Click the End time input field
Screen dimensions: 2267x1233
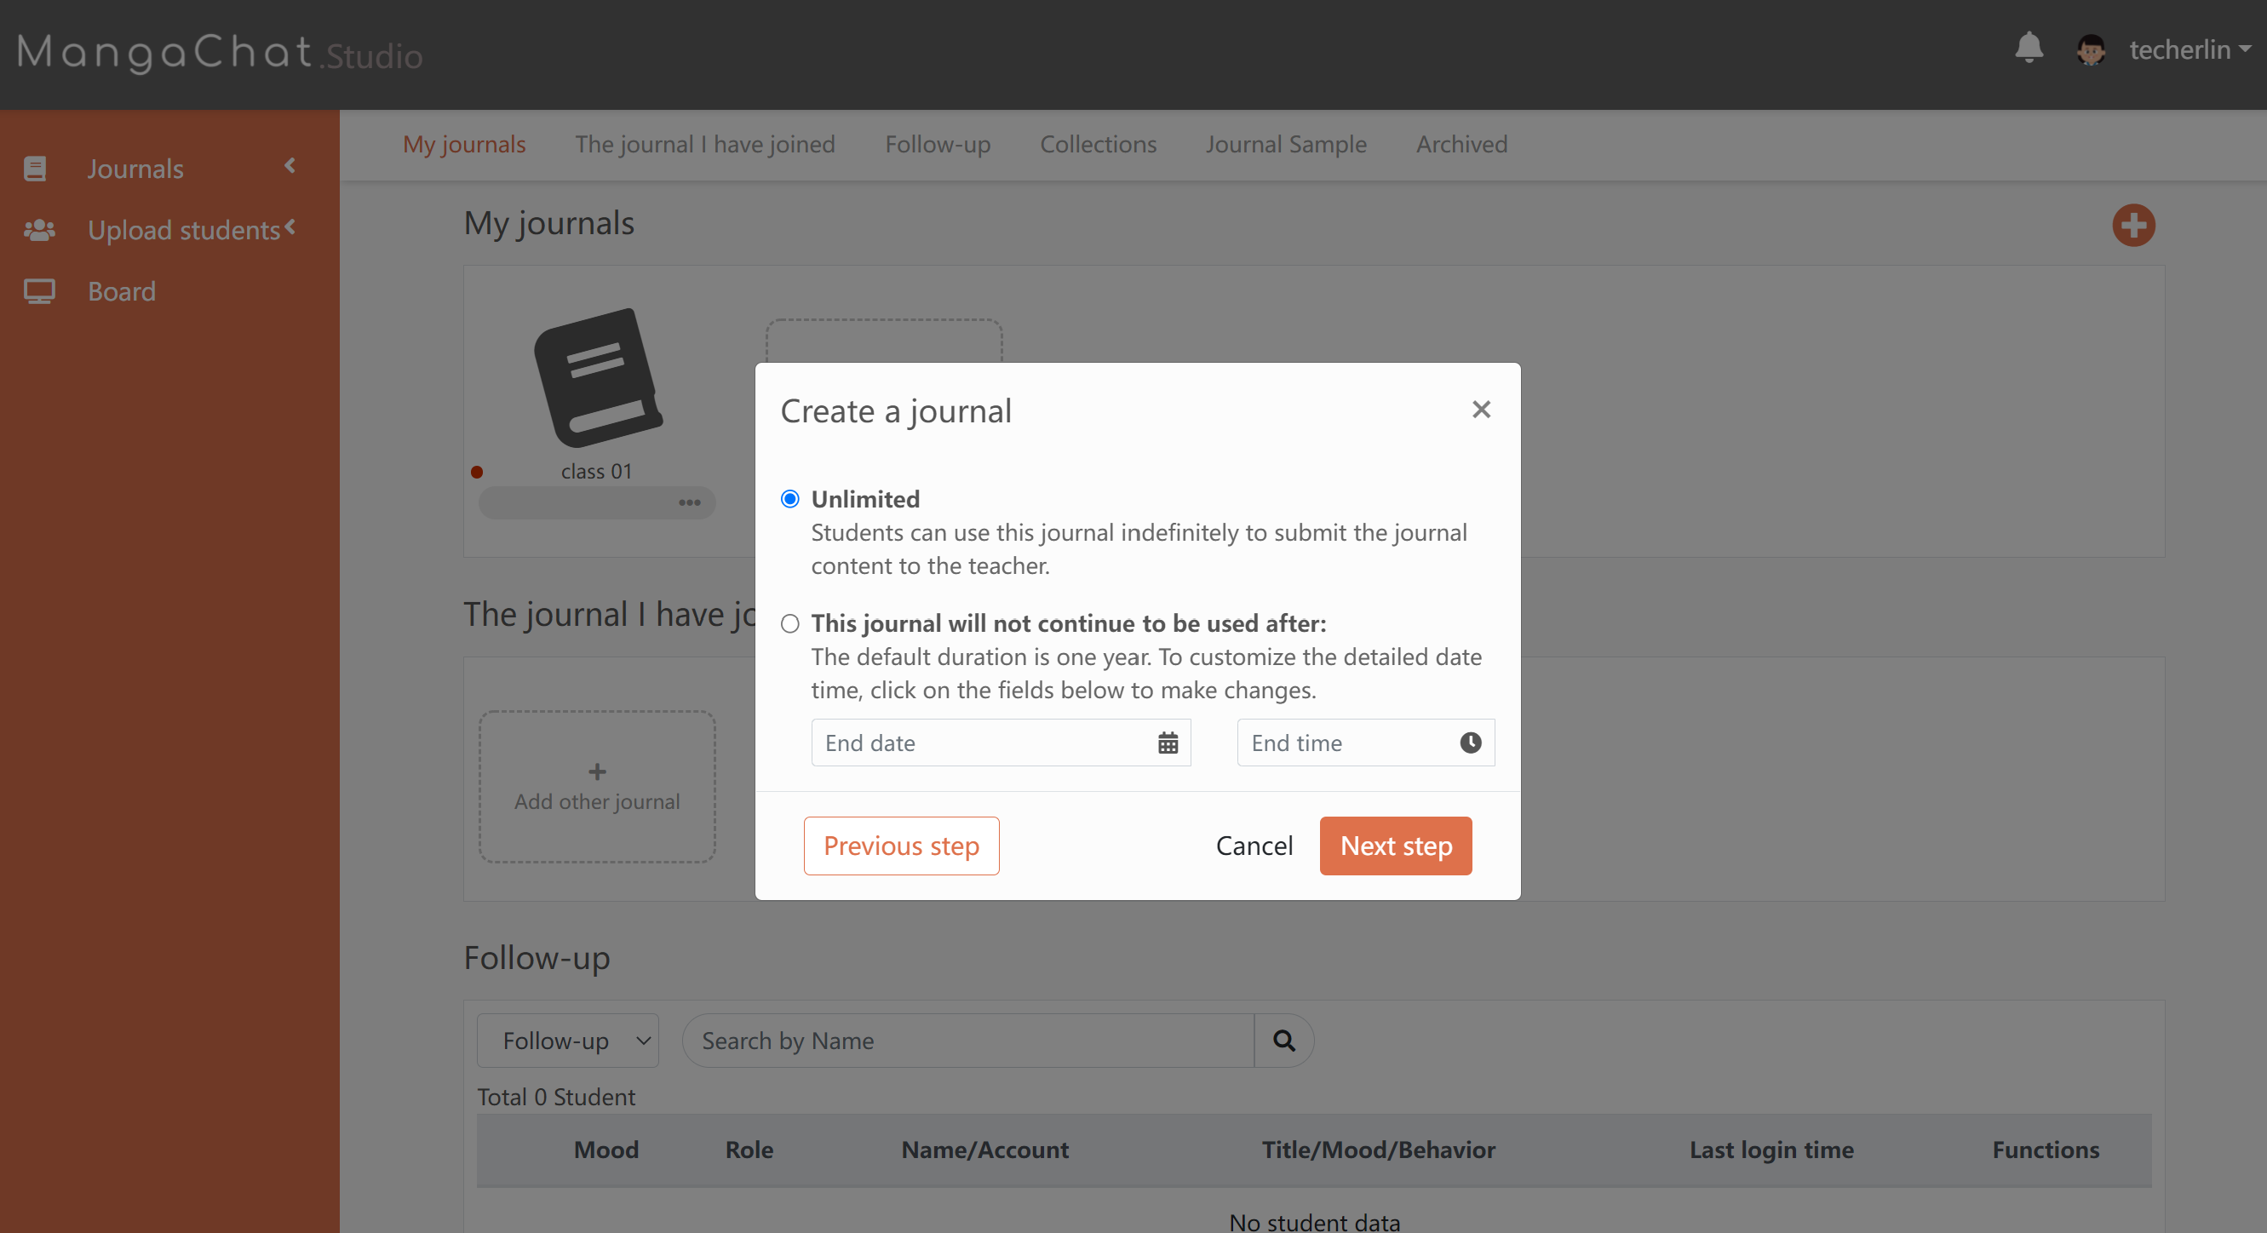(1365, 743)
